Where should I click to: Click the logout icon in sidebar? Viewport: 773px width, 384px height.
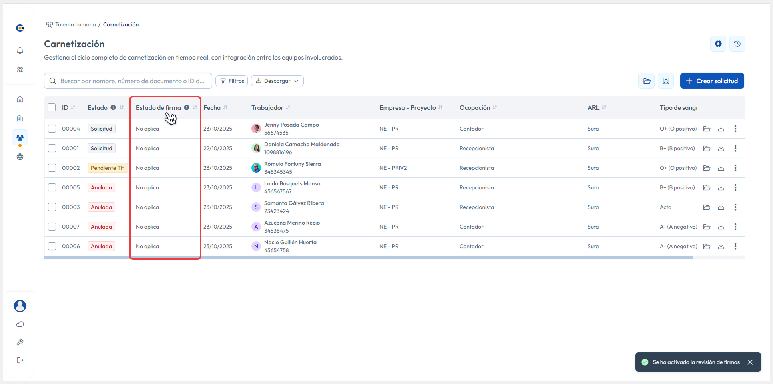[20, 360]
